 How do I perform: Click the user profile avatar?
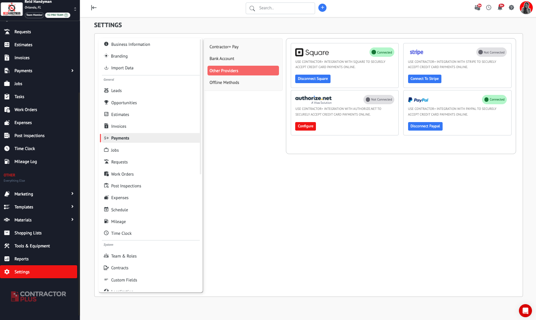pyautogui.click(x=526, y=8)
